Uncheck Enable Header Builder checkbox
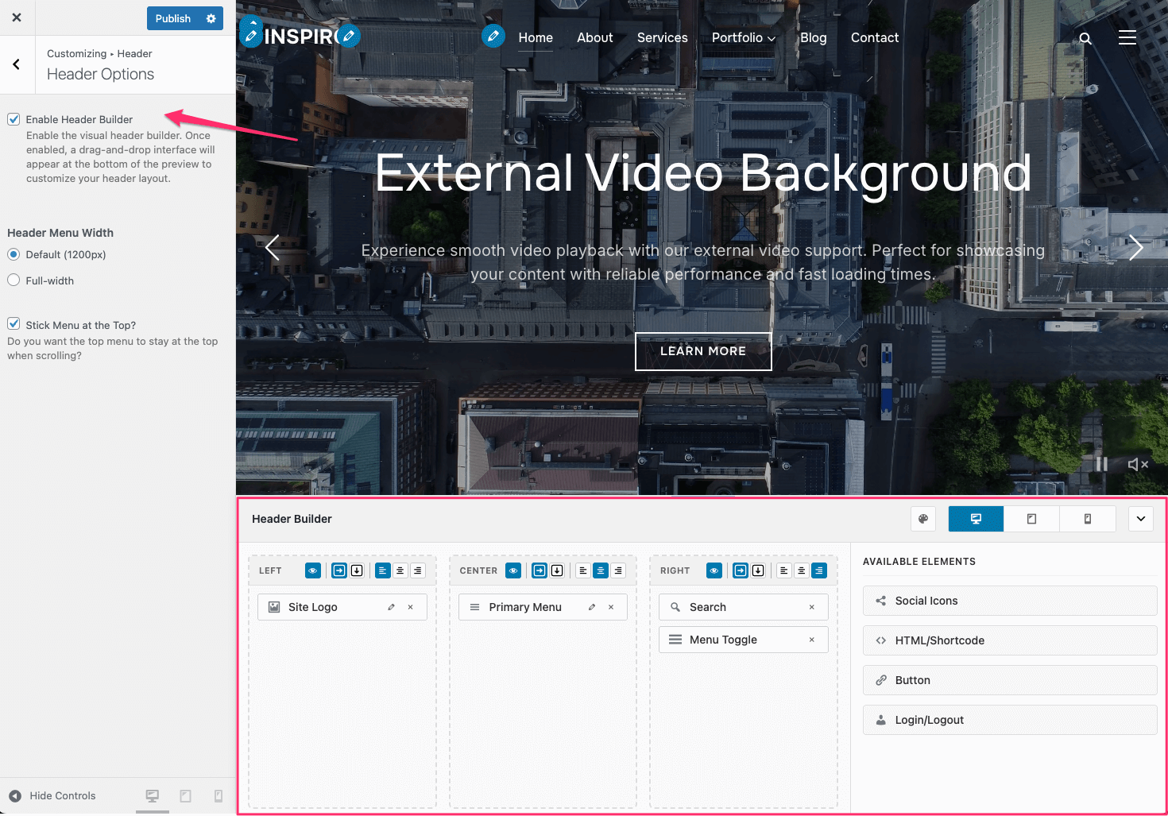This screenshot has width=1168, height=816. coord(14,119)
